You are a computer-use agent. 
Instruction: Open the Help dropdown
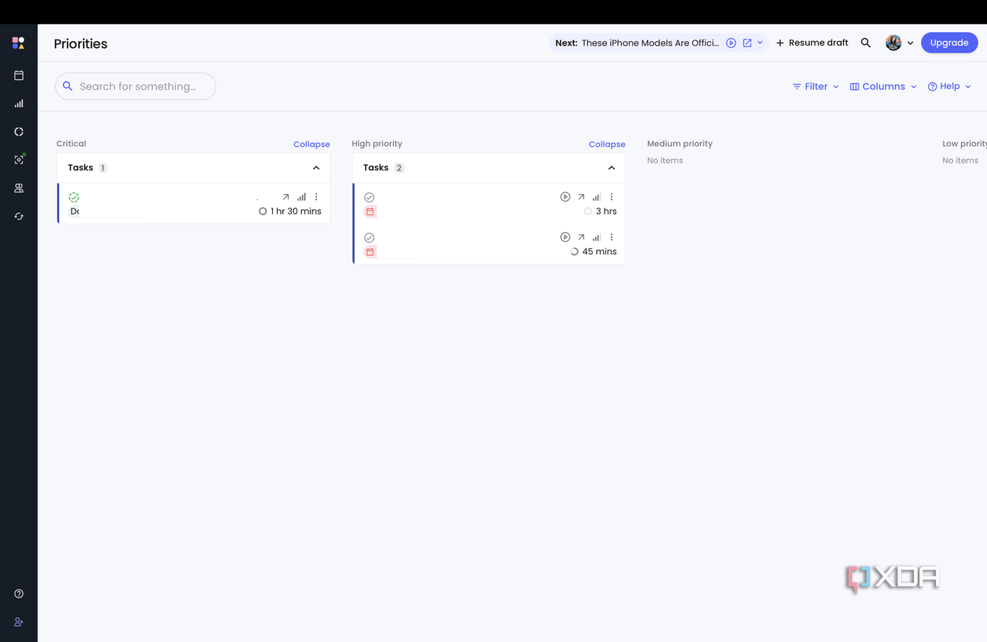click(949, 87)
